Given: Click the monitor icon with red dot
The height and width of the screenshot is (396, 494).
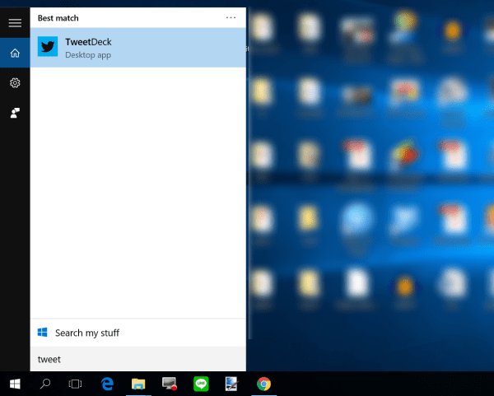Looking at the screenshot, I should coord(170,384).
